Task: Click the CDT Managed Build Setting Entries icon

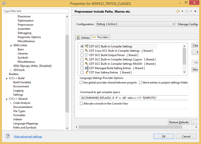Action: pos(87,68)
